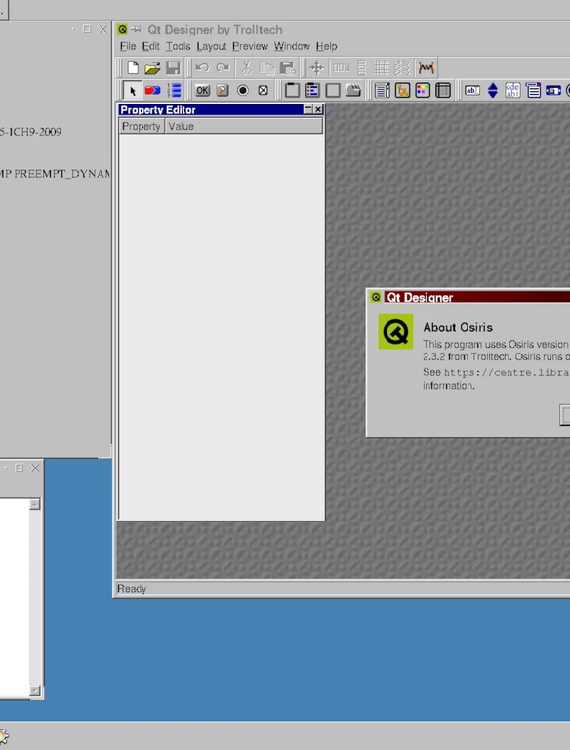The height and width of the screenshot is (750, 570).
Task: Click scrollbar up arrow in bottom-left window
Action: click(35, 504)
